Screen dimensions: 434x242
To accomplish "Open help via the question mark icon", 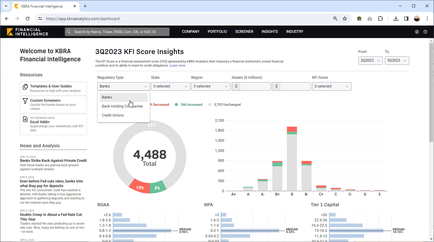I will [425, 32].
